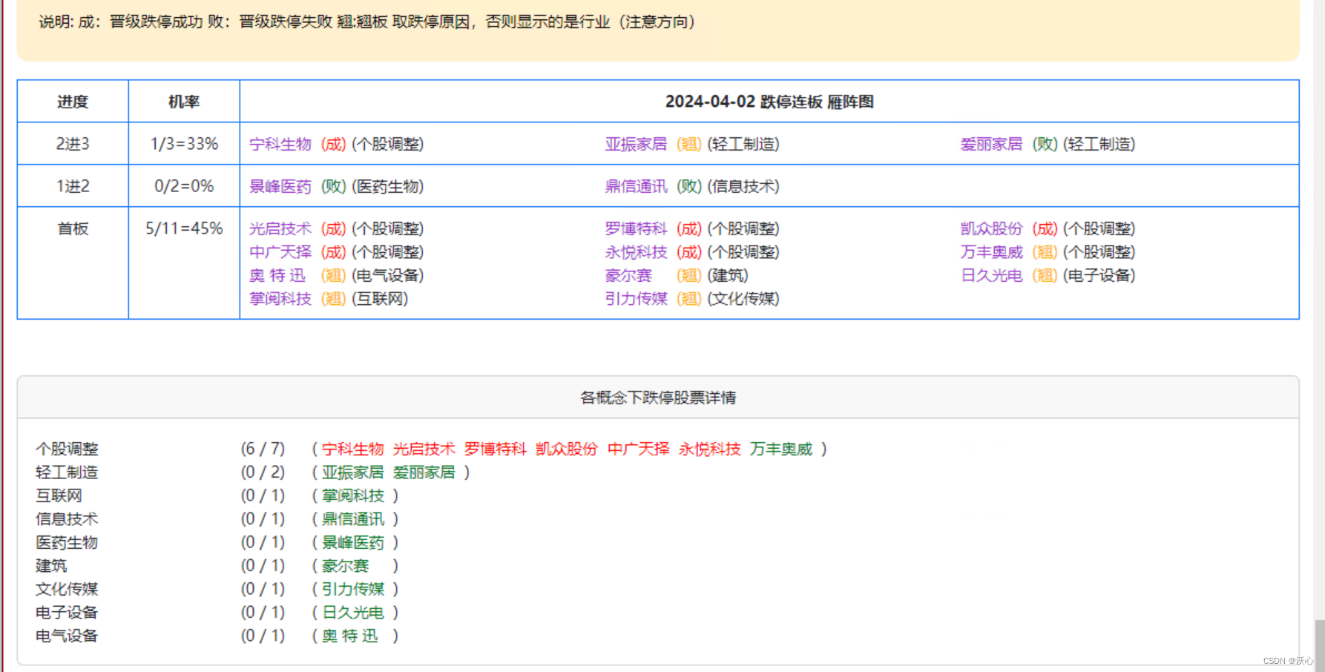Viewport: 1325px width, 672px height.
Task: Select the 5/11=45% rate cell
Action: (x=184, y=263)
